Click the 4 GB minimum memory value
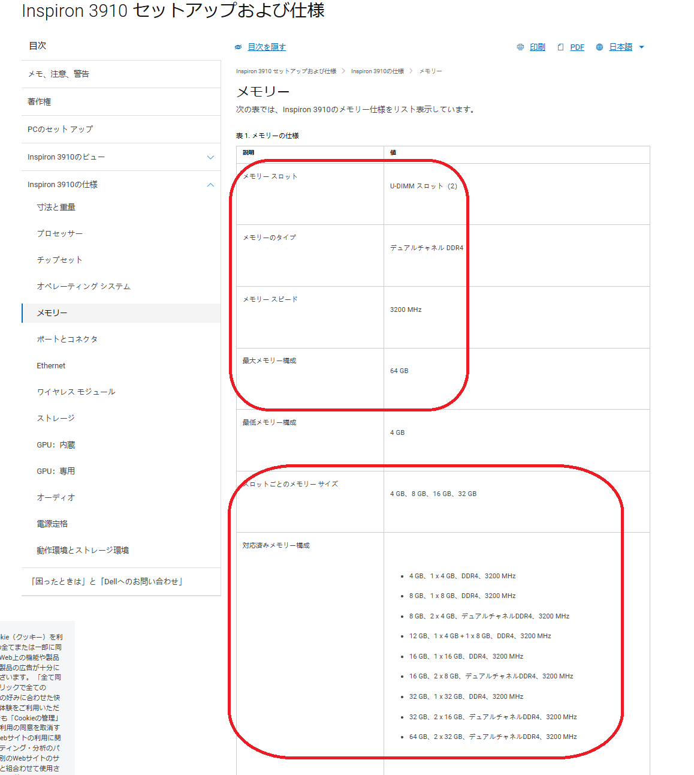This screenshot has height=775, width=694. pos(397,432)
